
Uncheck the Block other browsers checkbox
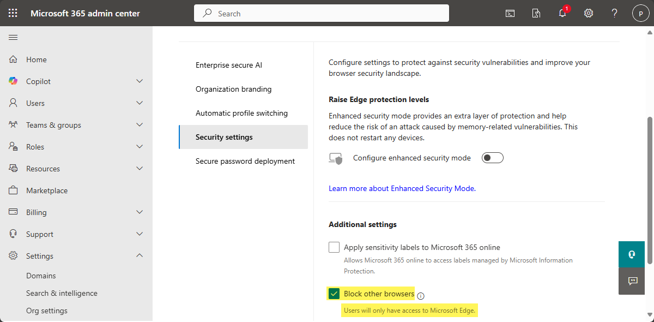(x=334, y=294)
